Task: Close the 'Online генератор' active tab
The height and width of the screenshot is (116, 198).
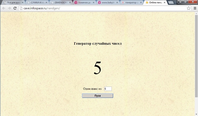Action: 165,3
